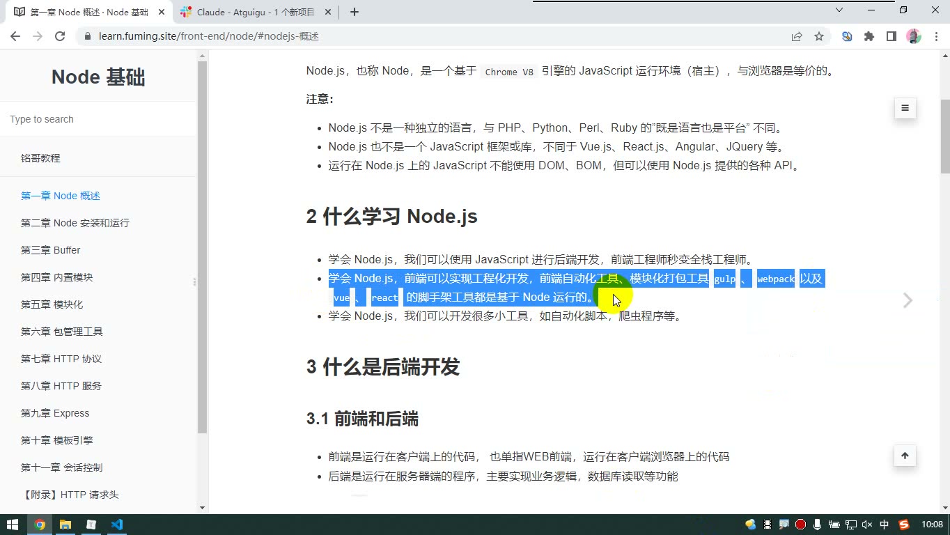Screen dimensions: 950x535
Task: Go to 第五章 模块化 chapter
Action: click(52, 304)
